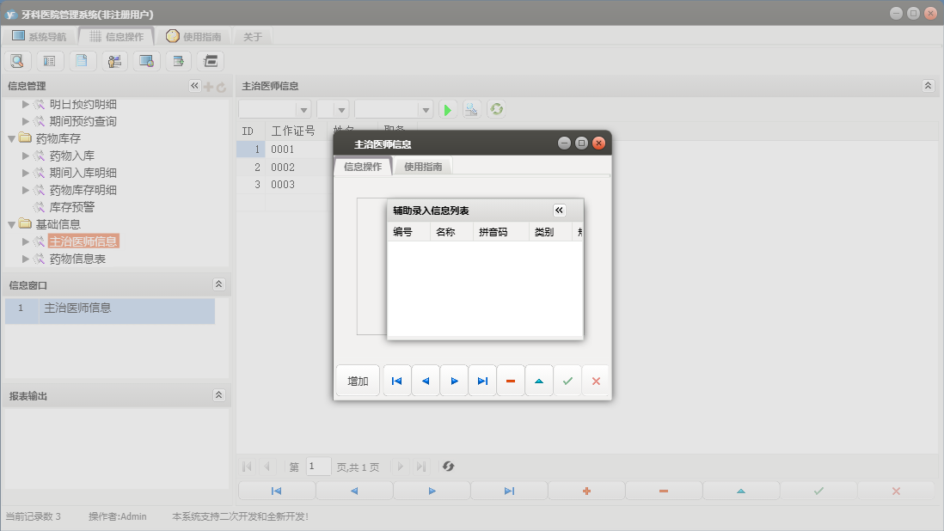Switch to the 系统导航 tab

point(39,36)
